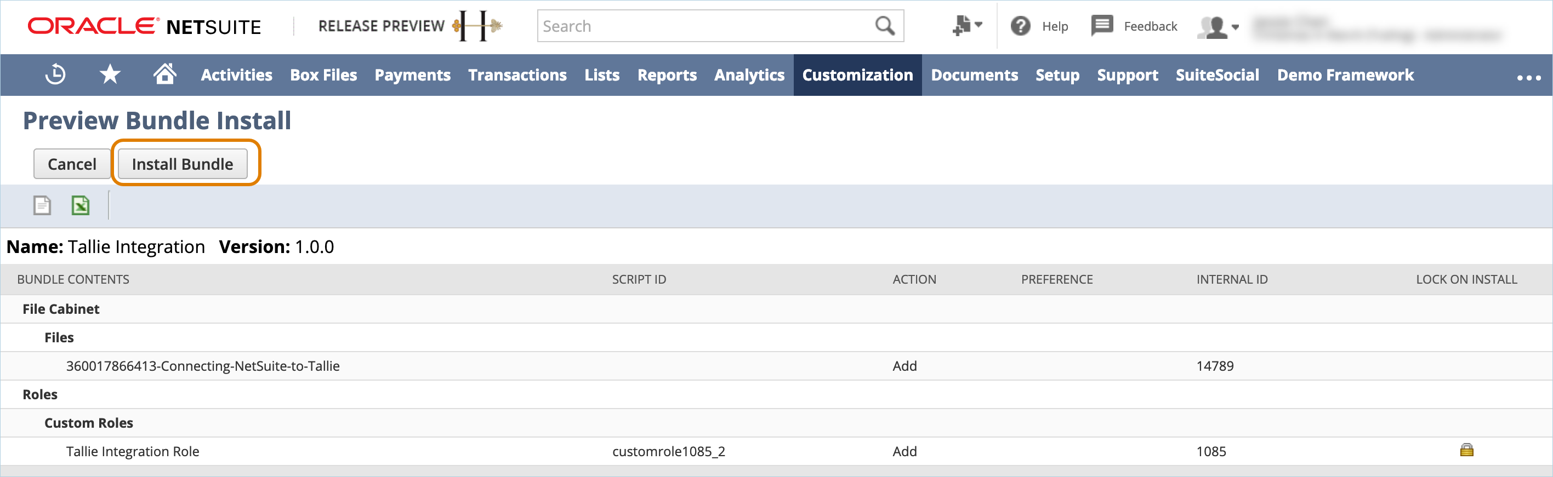Open the Activities menu
The width and height of the screenshot is (1553, 477).
(236, 74)
